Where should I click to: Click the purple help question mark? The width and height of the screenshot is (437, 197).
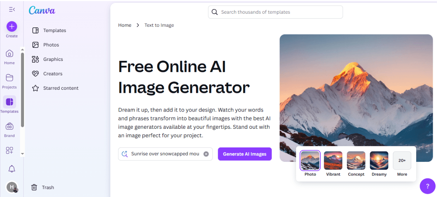coord(428,186)
